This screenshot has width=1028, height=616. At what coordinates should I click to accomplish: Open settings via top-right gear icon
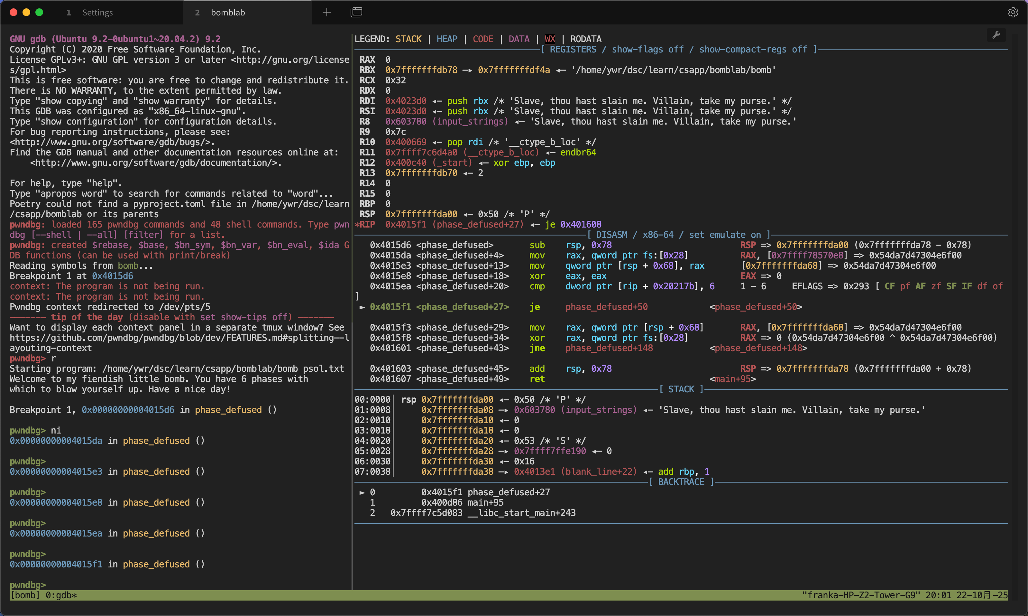click(x=1013, y=13)
